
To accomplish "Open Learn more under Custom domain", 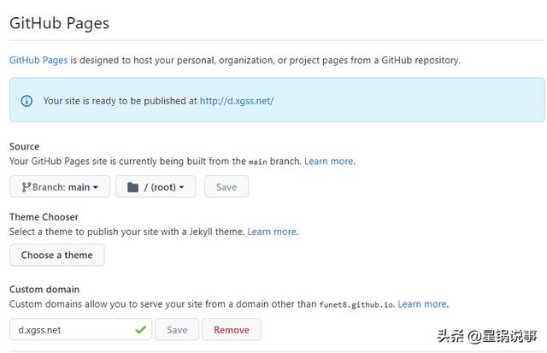I will tap(422, 303).
